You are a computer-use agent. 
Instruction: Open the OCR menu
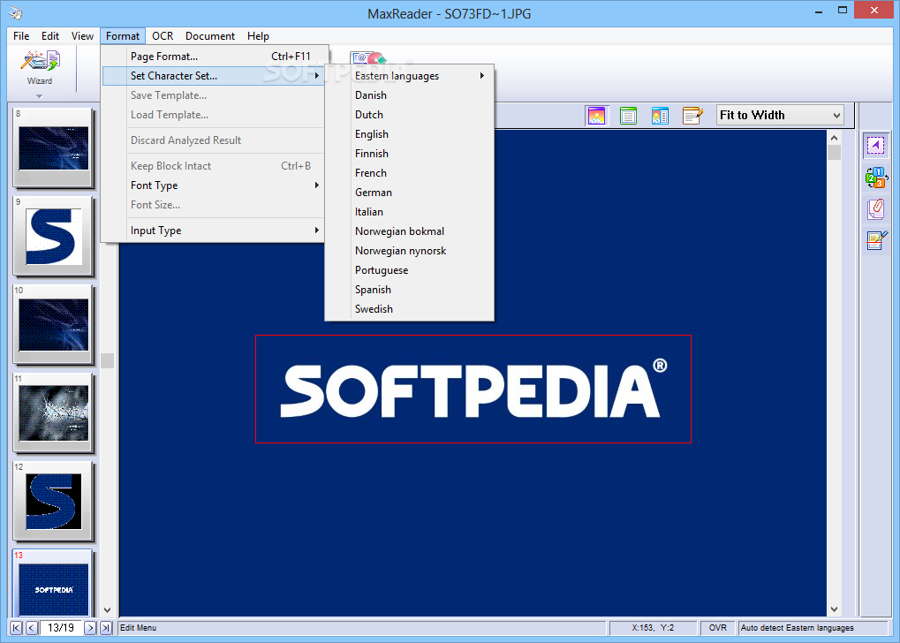pos(163,36)
